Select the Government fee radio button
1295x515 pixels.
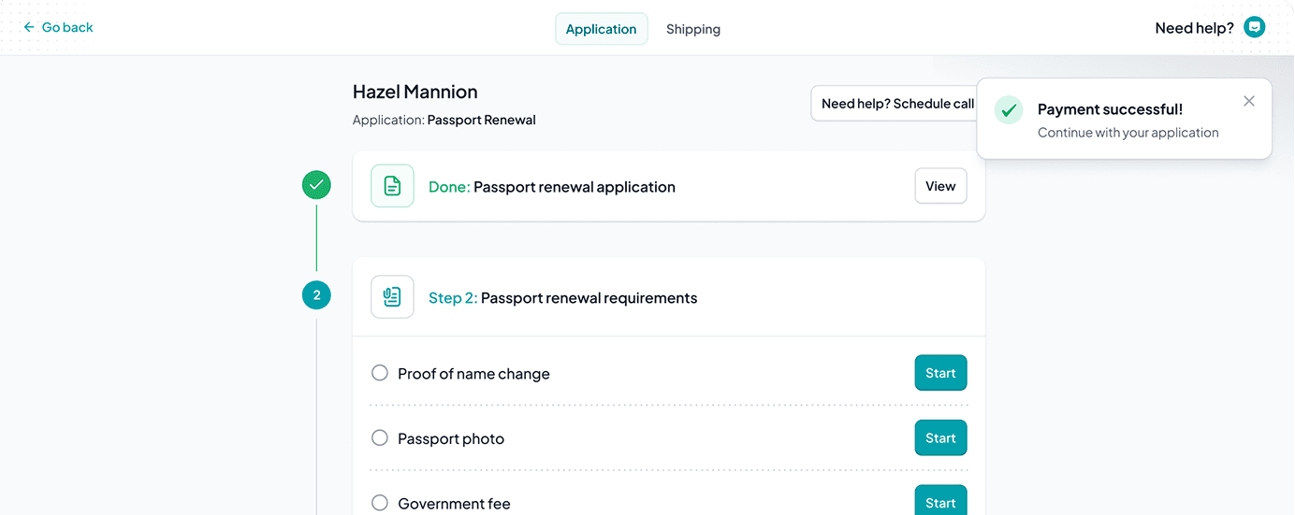pyautogui.click(x=380, y=503)
